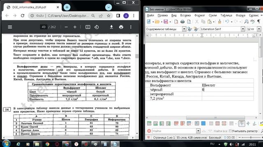Expand the New document dropdown arrow
This screenshot has width=263, height=147.
pos(153,22)
